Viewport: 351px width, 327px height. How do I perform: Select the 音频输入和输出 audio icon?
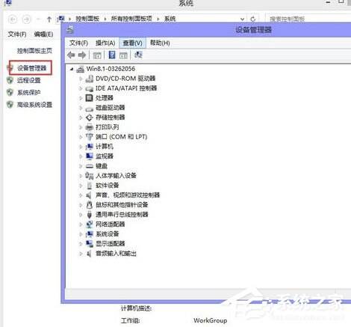coord(89,254)
